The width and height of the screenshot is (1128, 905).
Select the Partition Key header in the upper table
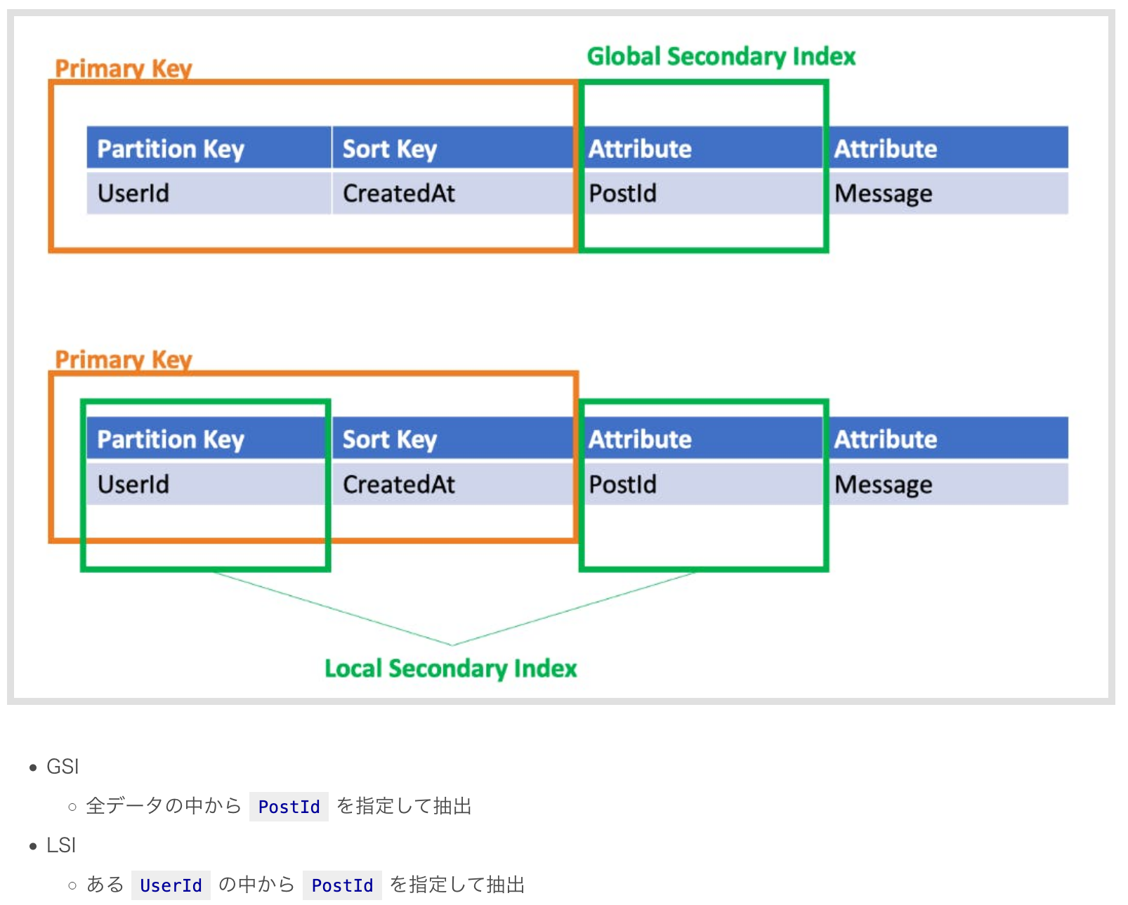coord(171,149)
